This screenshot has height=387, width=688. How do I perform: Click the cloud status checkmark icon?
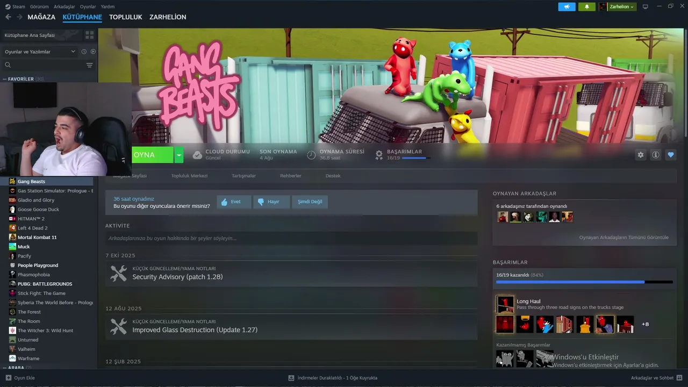(x=197, y=155)
